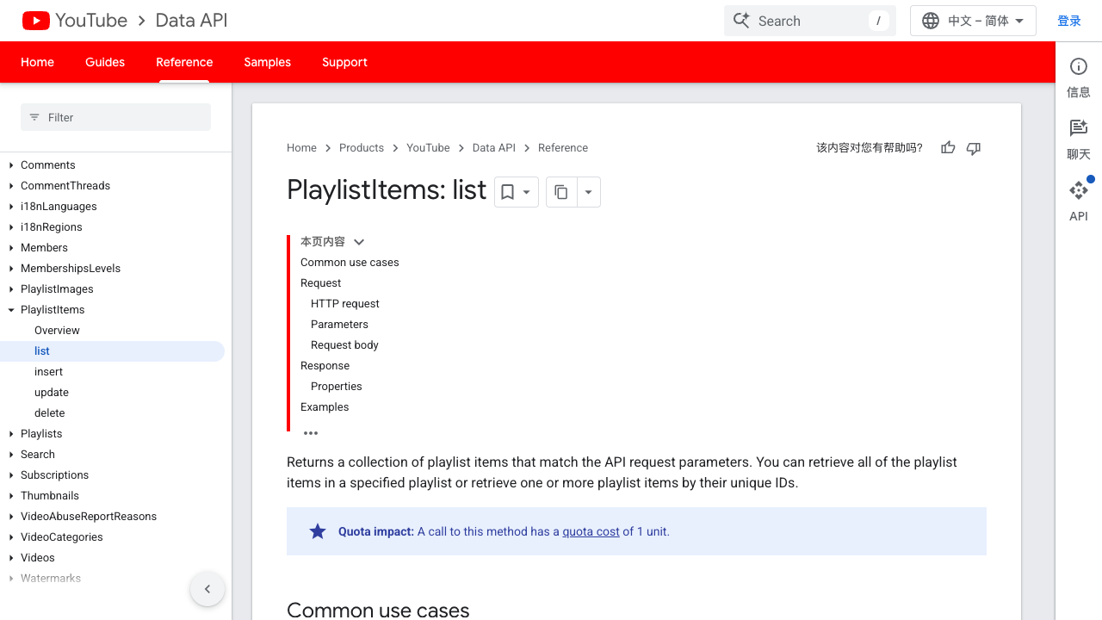Collapse the PlaylistItems section
The image size is (1102, 620).
11,310
